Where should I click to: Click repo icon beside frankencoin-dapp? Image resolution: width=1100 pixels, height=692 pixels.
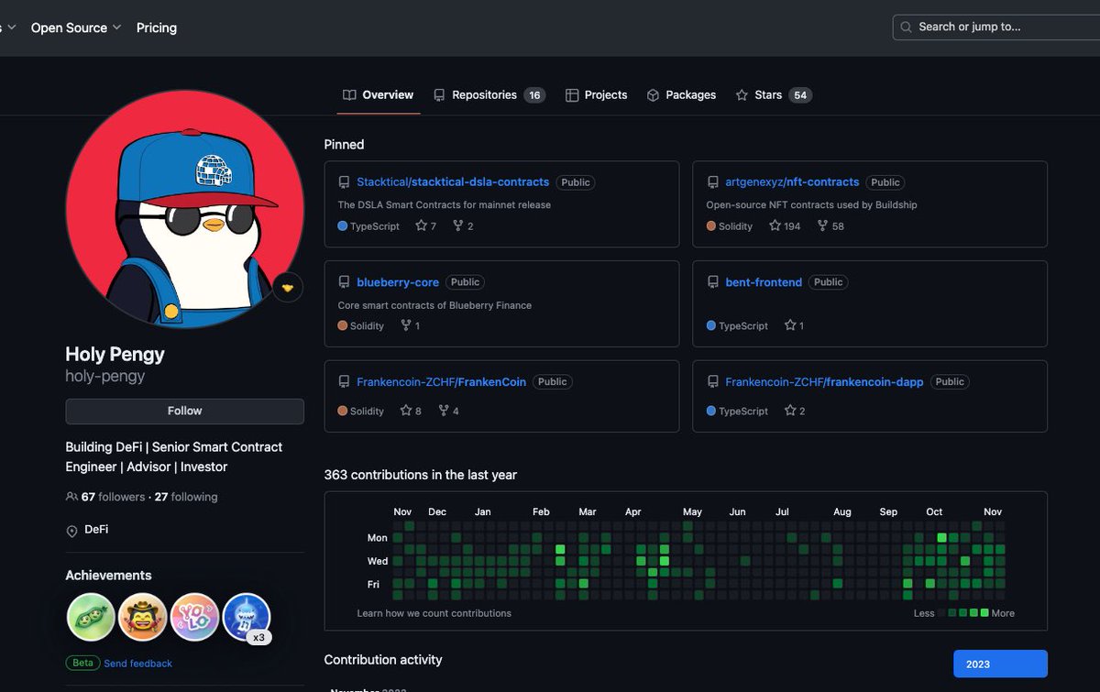pos(712,382)
